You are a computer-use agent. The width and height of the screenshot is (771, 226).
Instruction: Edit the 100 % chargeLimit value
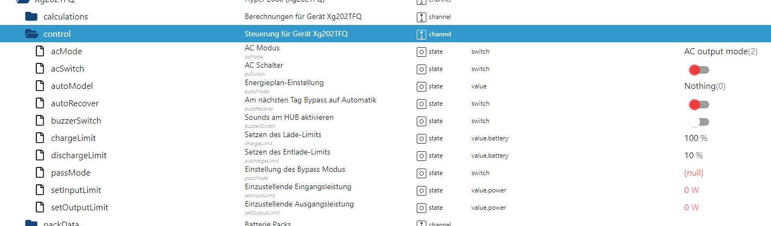click(696, 138)
